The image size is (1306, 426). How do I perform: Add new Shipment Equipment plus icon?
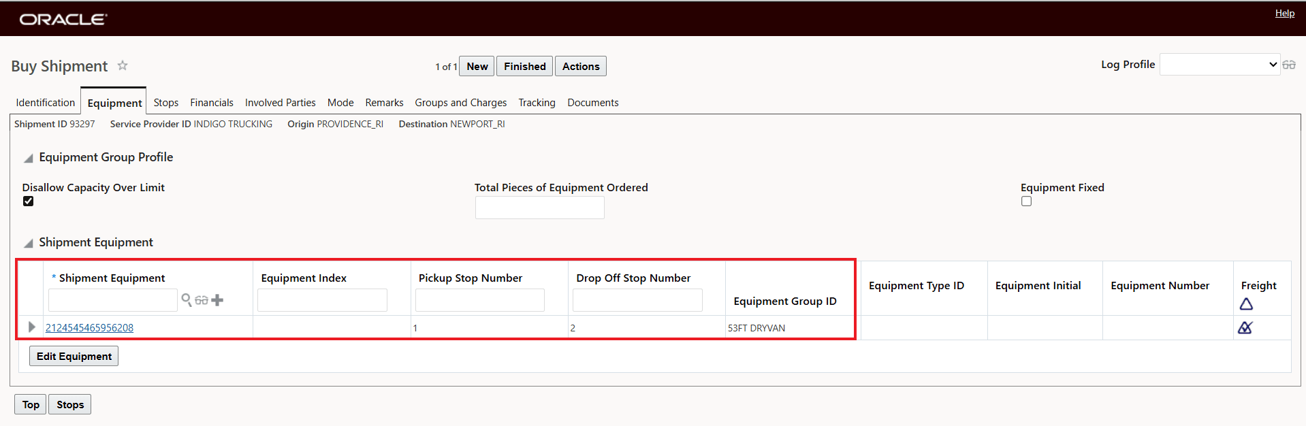pyautogui.click(x=217, y=300)
